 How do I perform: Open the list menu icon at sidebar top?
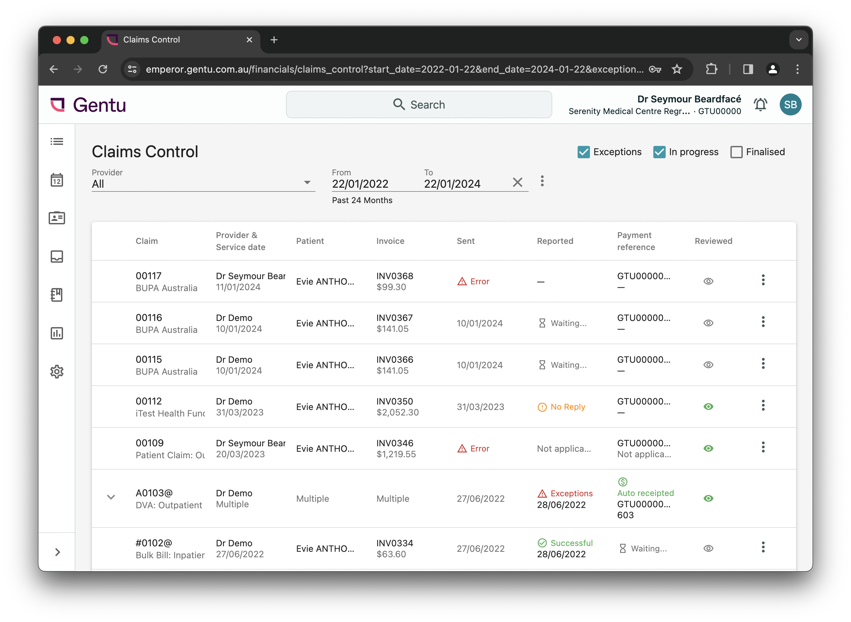click(x=57, y=141)
